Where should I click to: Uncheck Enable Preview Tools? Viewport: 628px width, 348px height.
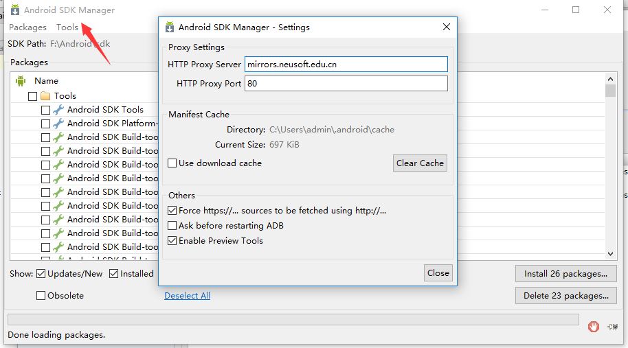(172, 241)
